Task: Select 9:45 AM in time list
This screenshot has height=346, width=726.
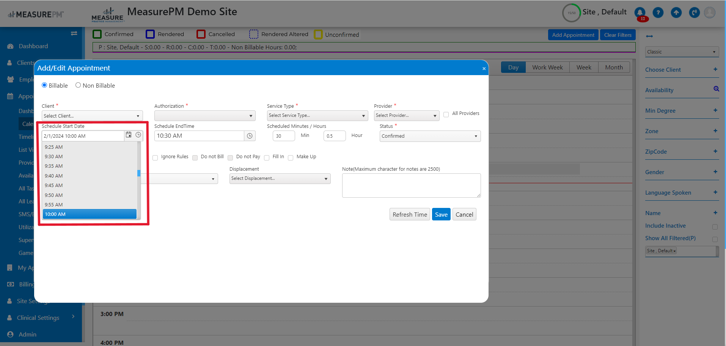Action: tap(90, 186)
